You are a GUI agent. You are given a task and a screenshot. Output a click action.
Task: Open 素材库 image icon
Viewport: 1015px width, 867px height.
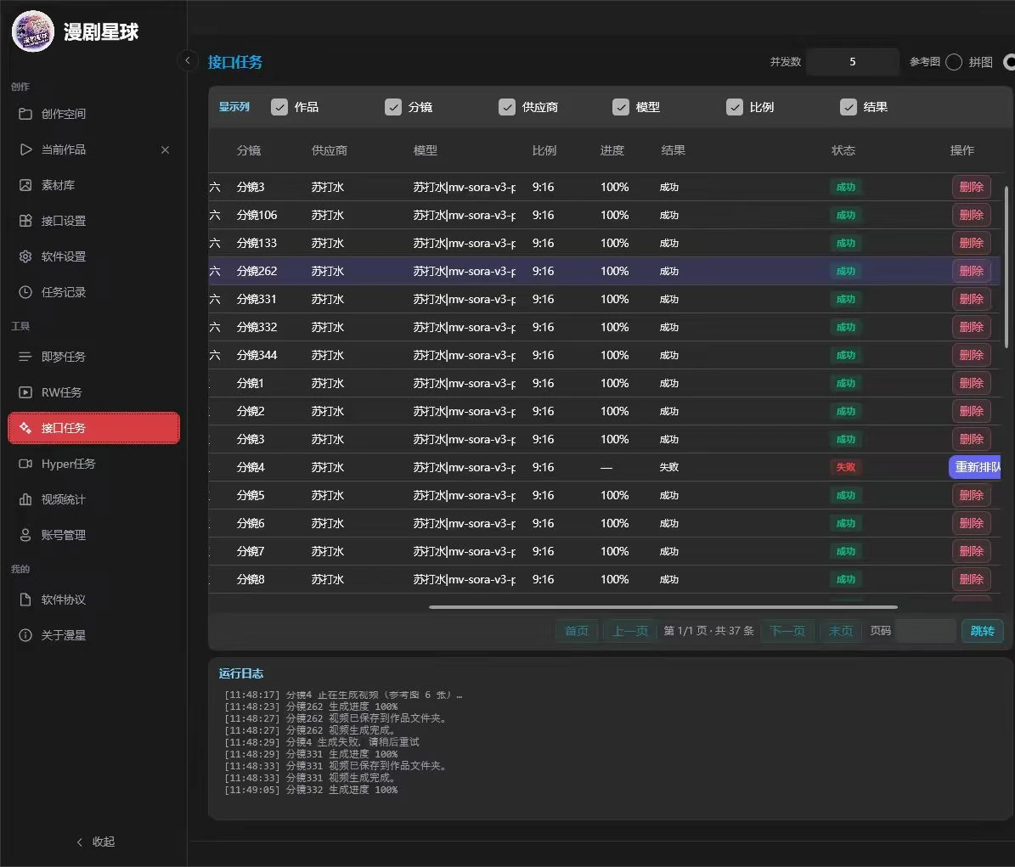coord(25,185)
